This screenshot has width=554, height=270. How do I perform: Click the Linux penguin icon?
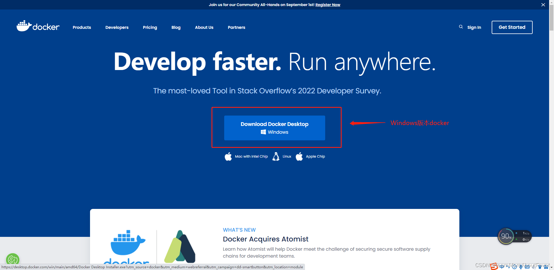pyautogui.click(x=276, y=156)
